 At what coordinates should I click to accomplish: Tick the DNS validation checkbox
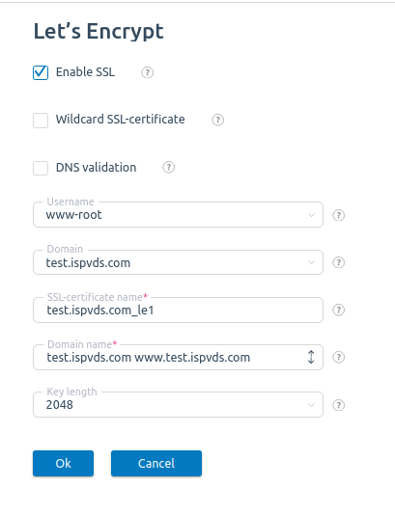pos(41,168)
